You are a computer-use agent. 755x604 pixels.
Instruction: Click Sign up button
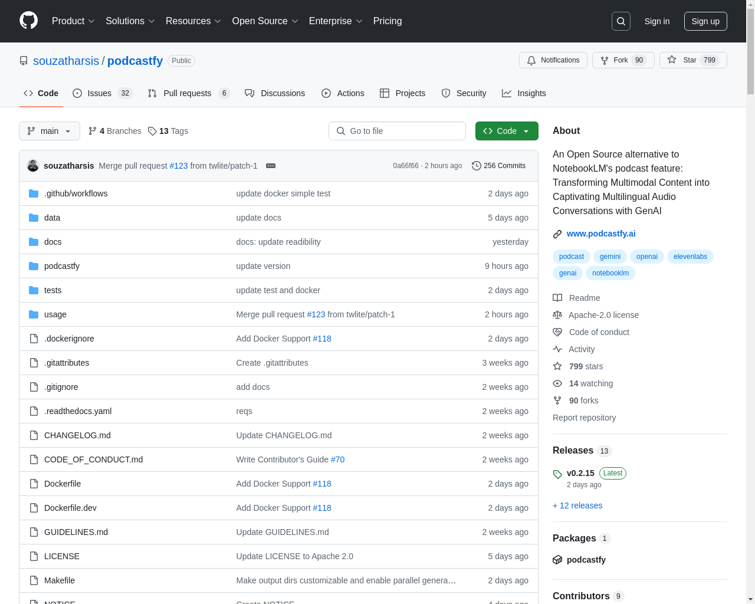tap(705, 21)
